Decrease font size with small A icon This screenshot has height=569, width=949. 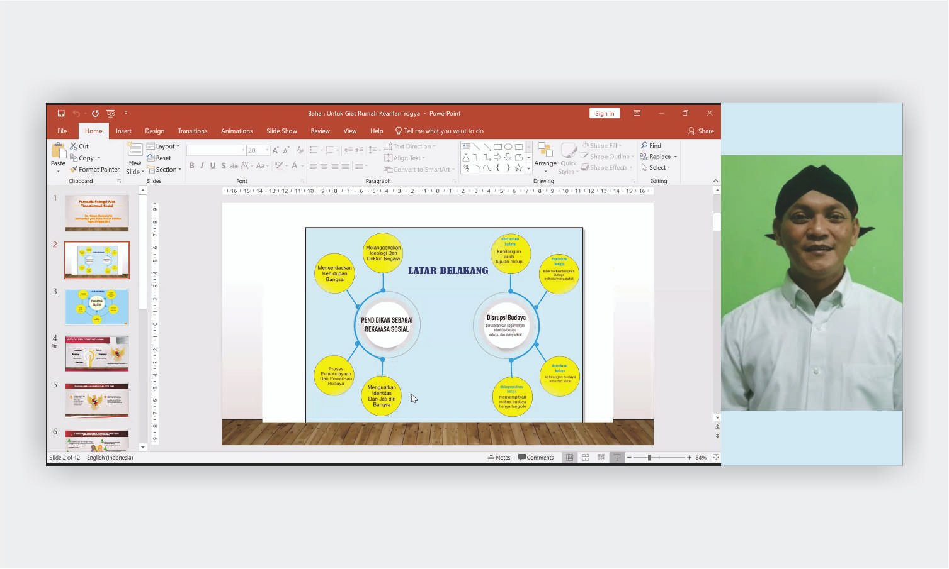[x=286, y=150]
